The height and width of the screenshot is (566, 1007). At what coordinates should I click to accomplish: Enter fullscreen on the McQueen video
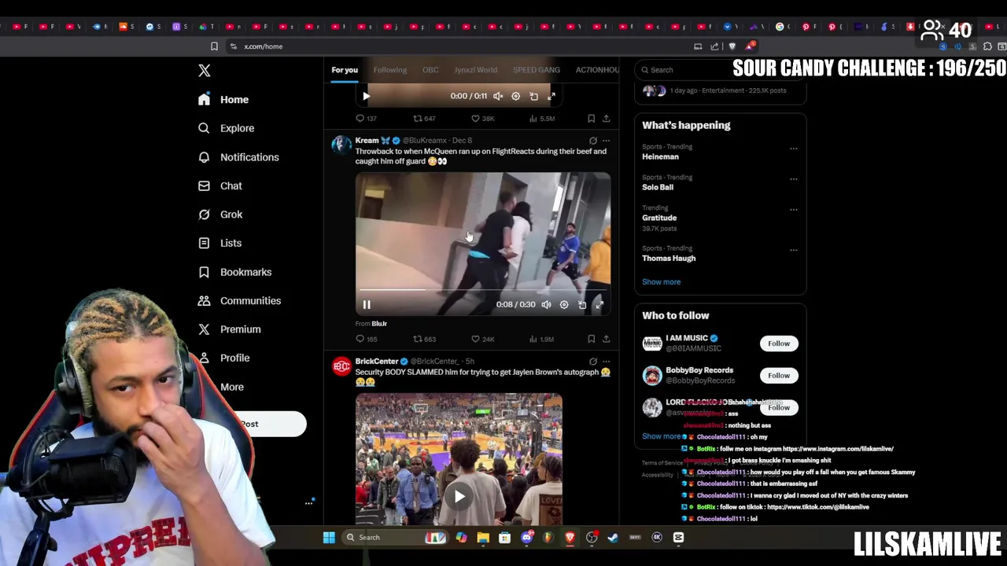click(599, 304)
